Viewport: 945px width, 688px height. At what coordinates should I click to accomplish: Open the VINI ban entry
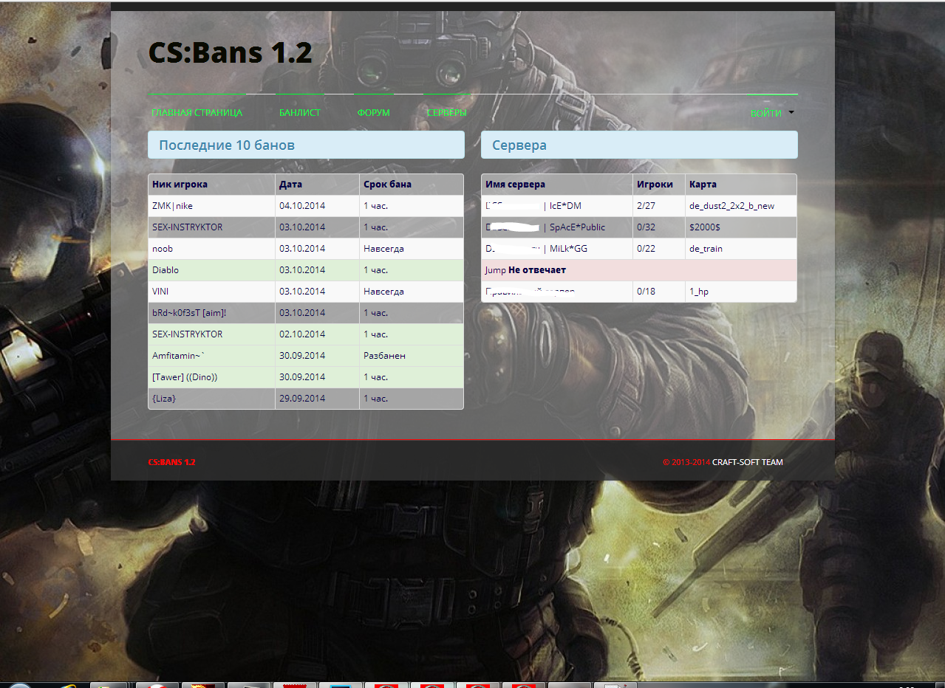point(306,292)
